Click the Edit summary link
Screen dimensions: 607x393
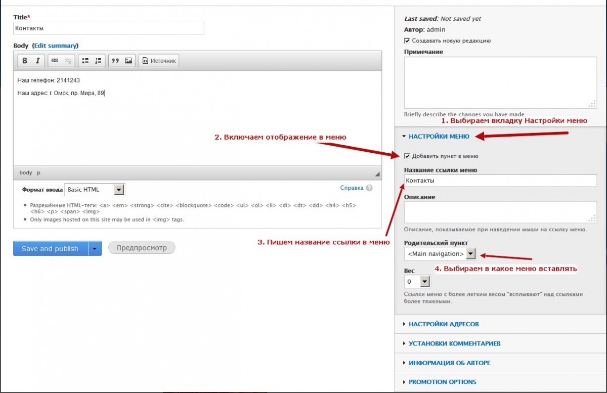click(55, 46)
